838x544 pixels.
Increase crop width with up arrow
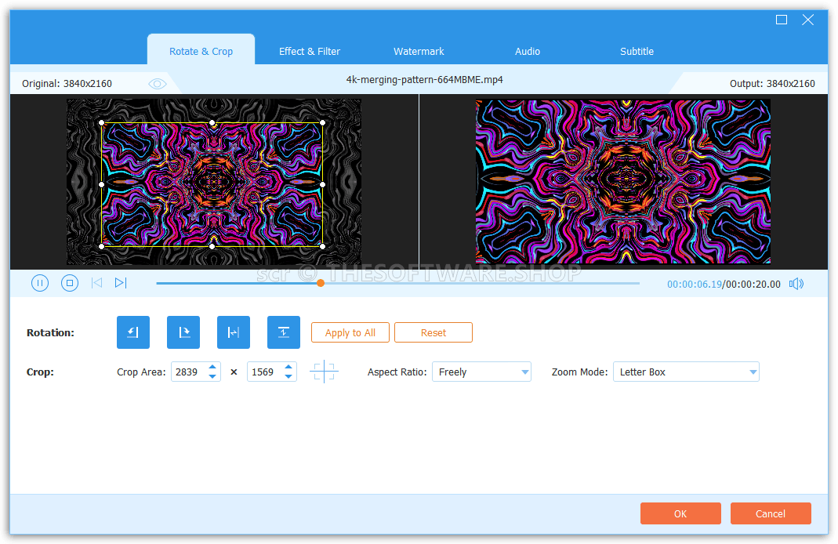(212, 368)
